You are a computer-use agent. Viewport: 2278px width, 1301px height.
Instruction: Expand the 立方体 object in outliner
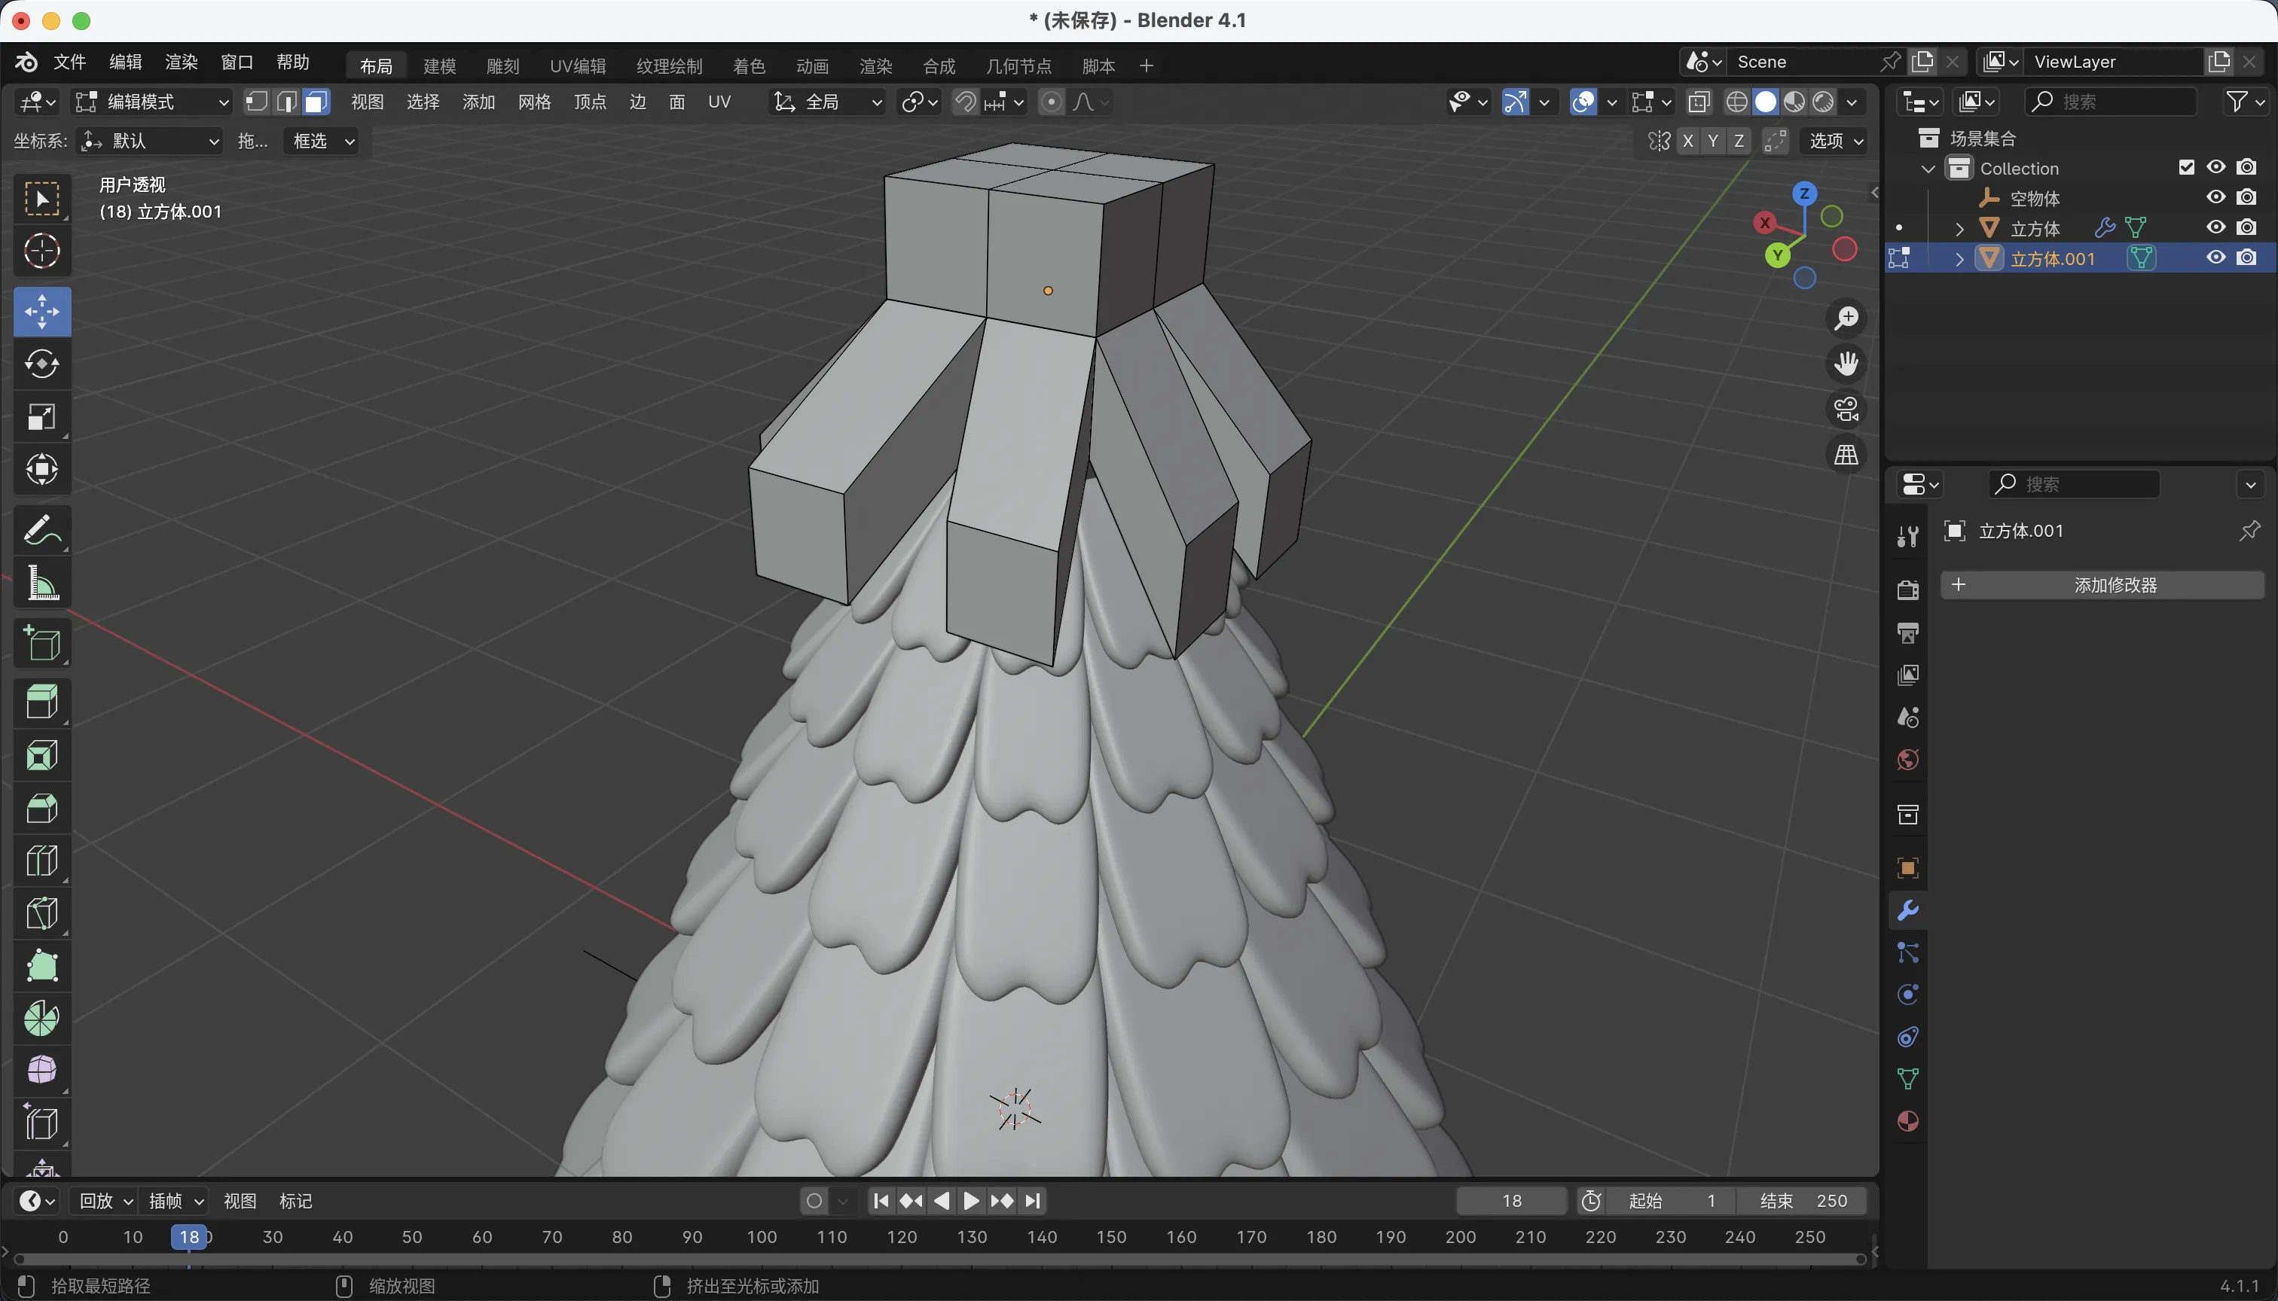pos(1959,229)
